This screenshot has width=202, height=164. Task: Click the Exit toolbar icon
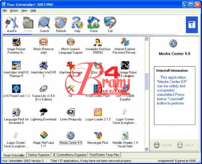click(x=110, y=24)
